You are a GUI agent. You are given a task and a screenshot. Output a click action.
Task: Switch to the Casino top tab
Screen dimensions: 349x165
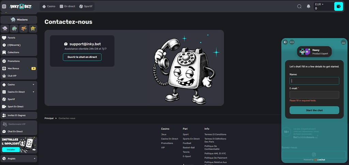[x=49, y=6]
